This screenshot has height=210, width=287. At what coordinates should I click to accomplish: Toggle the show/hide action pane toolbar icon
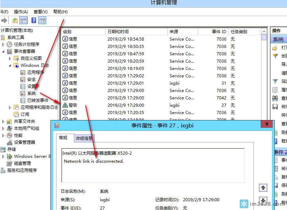(x=42, y=20)
